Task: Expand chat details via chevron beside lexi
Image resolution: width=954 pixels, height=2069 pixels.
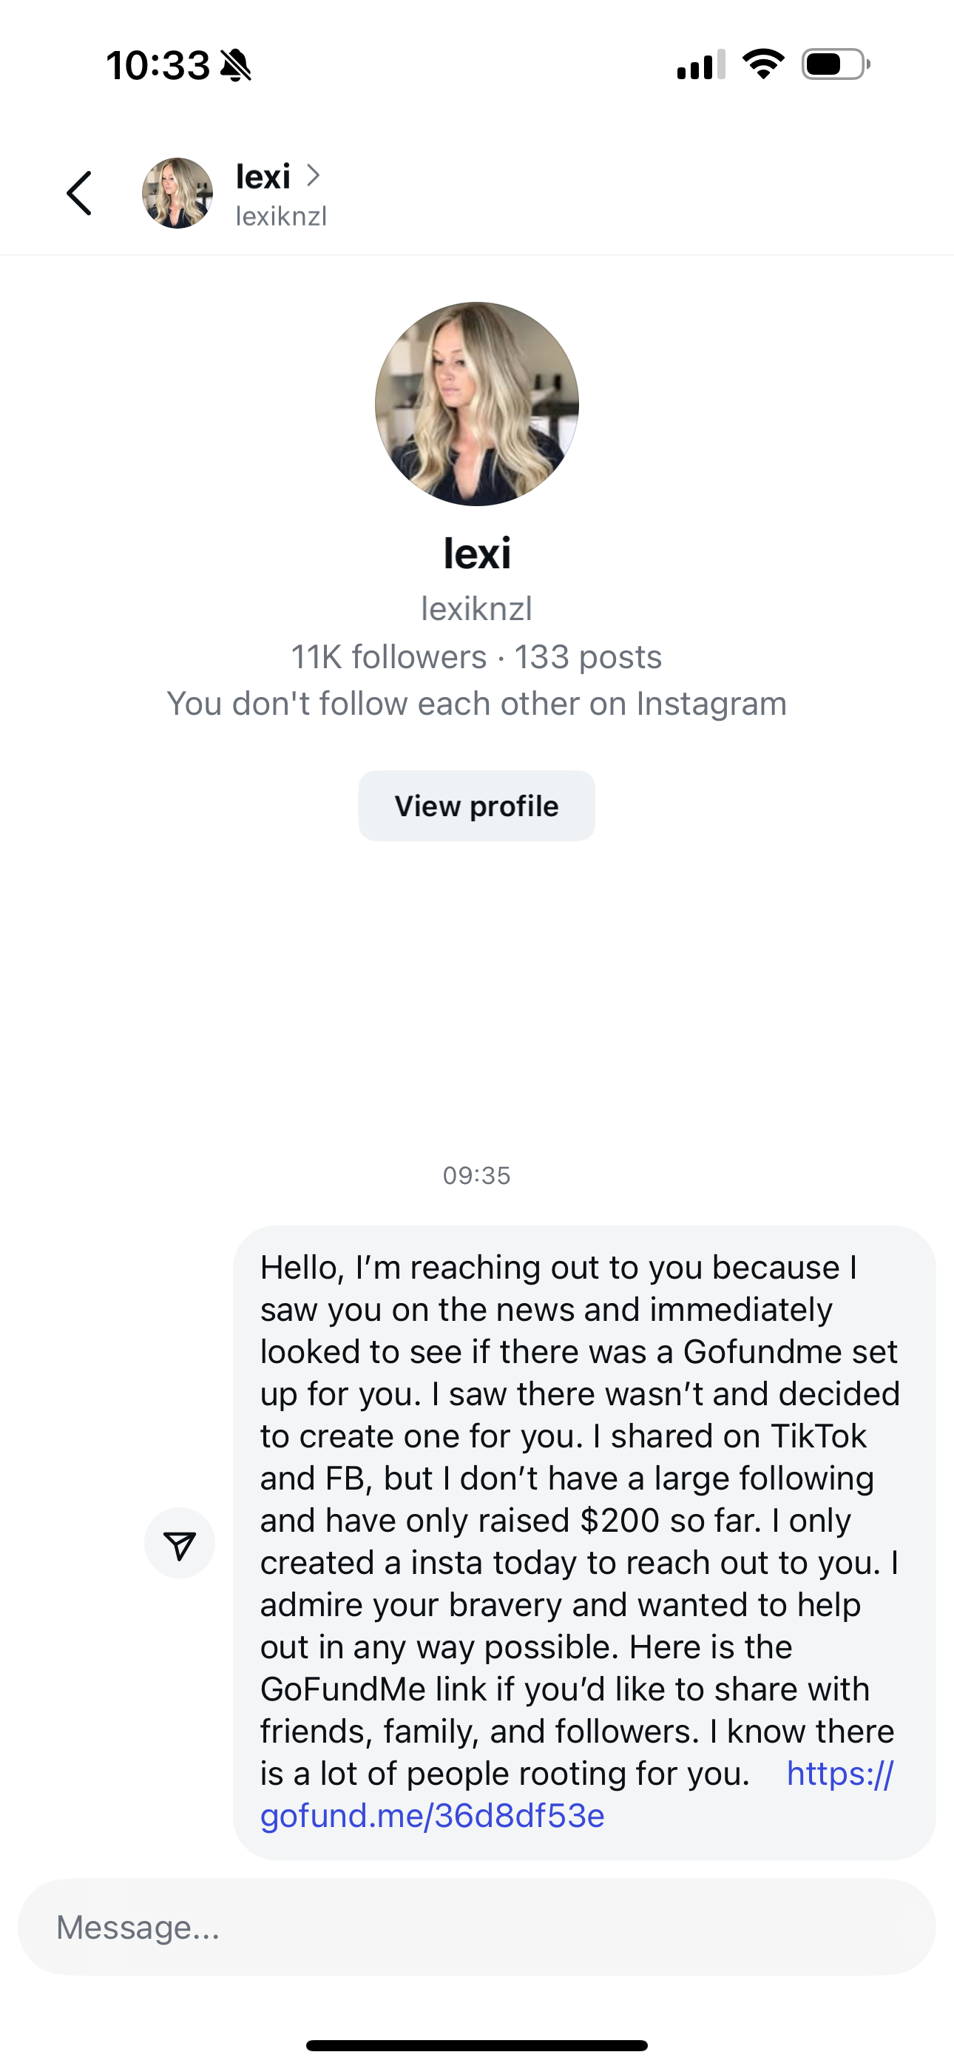Action: point(313,175)
